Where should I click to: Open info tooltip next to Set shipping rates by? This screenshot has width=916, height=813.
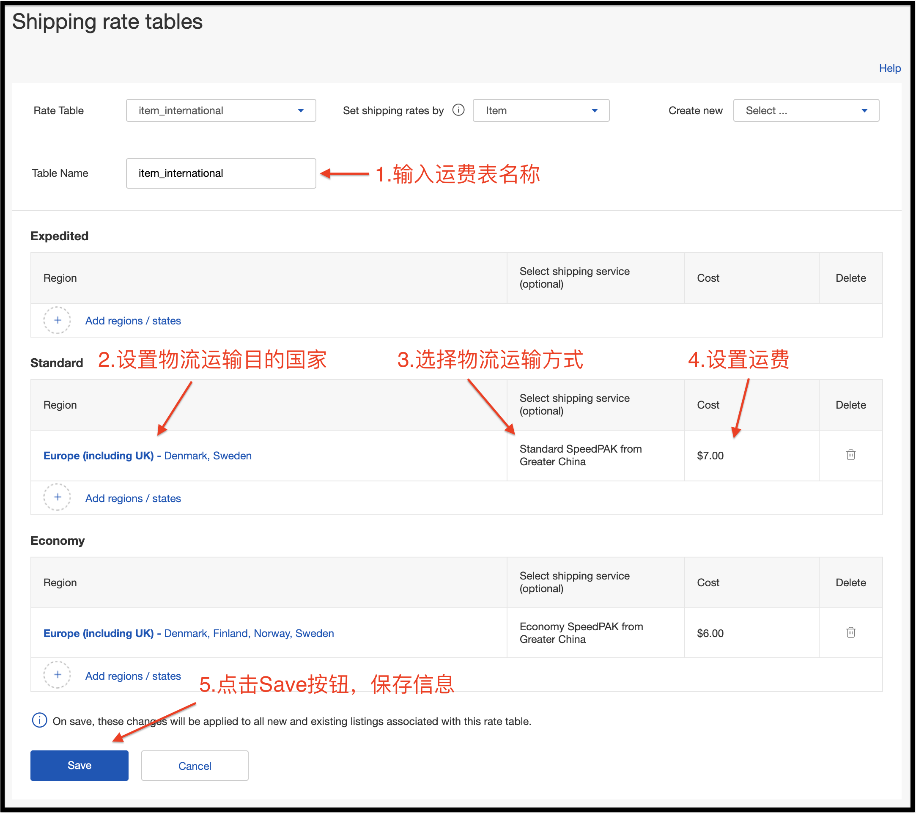458,110
